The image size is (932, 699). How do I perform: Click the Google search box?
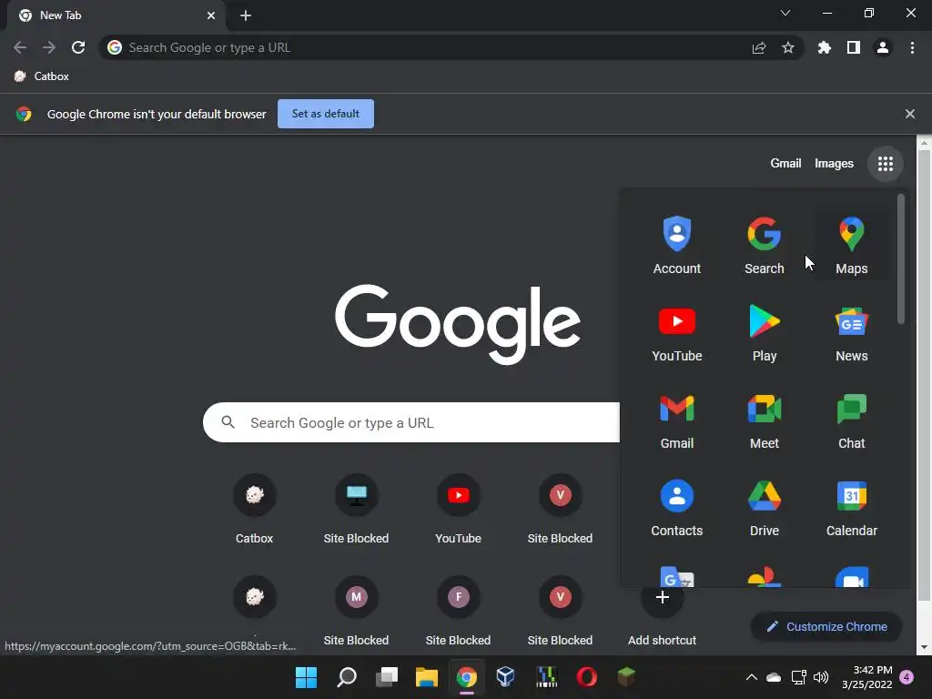[411, 422]
